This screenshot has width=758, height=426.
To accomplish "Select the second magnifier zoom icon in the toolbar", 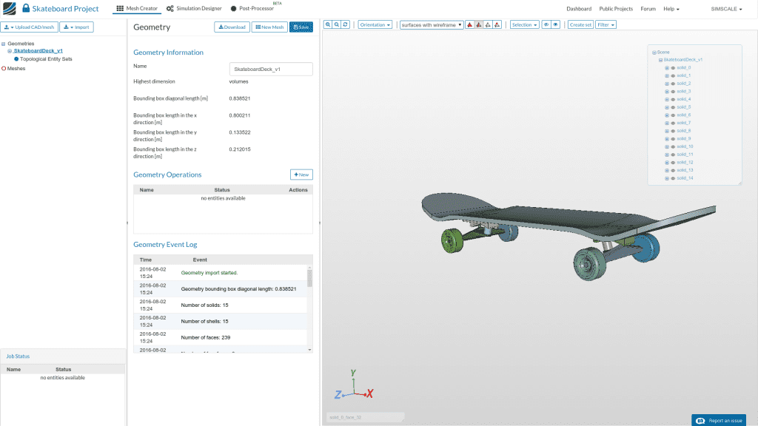I will pyautogui.click(x=337, y=24).
